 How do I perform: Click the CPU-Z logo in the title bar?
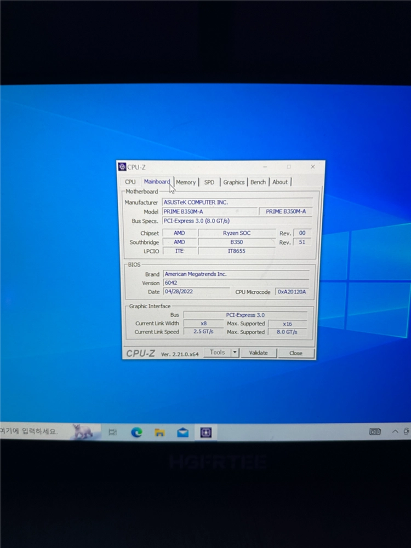[x=122, y=167]
